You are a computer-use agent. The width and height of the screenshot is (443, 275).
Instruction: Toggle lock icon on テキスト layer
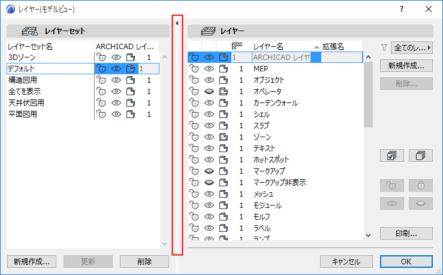194,148
